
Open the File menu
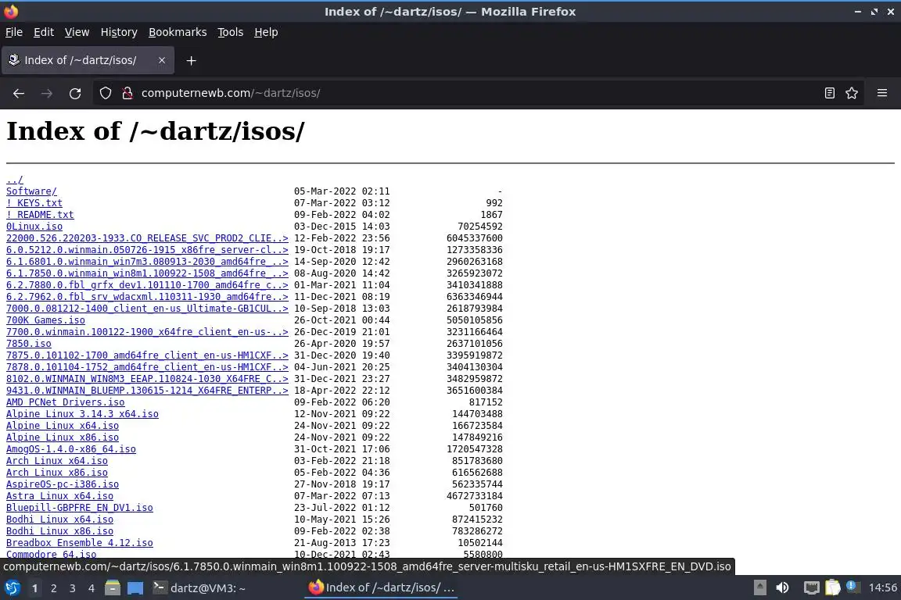click(14, 32)
